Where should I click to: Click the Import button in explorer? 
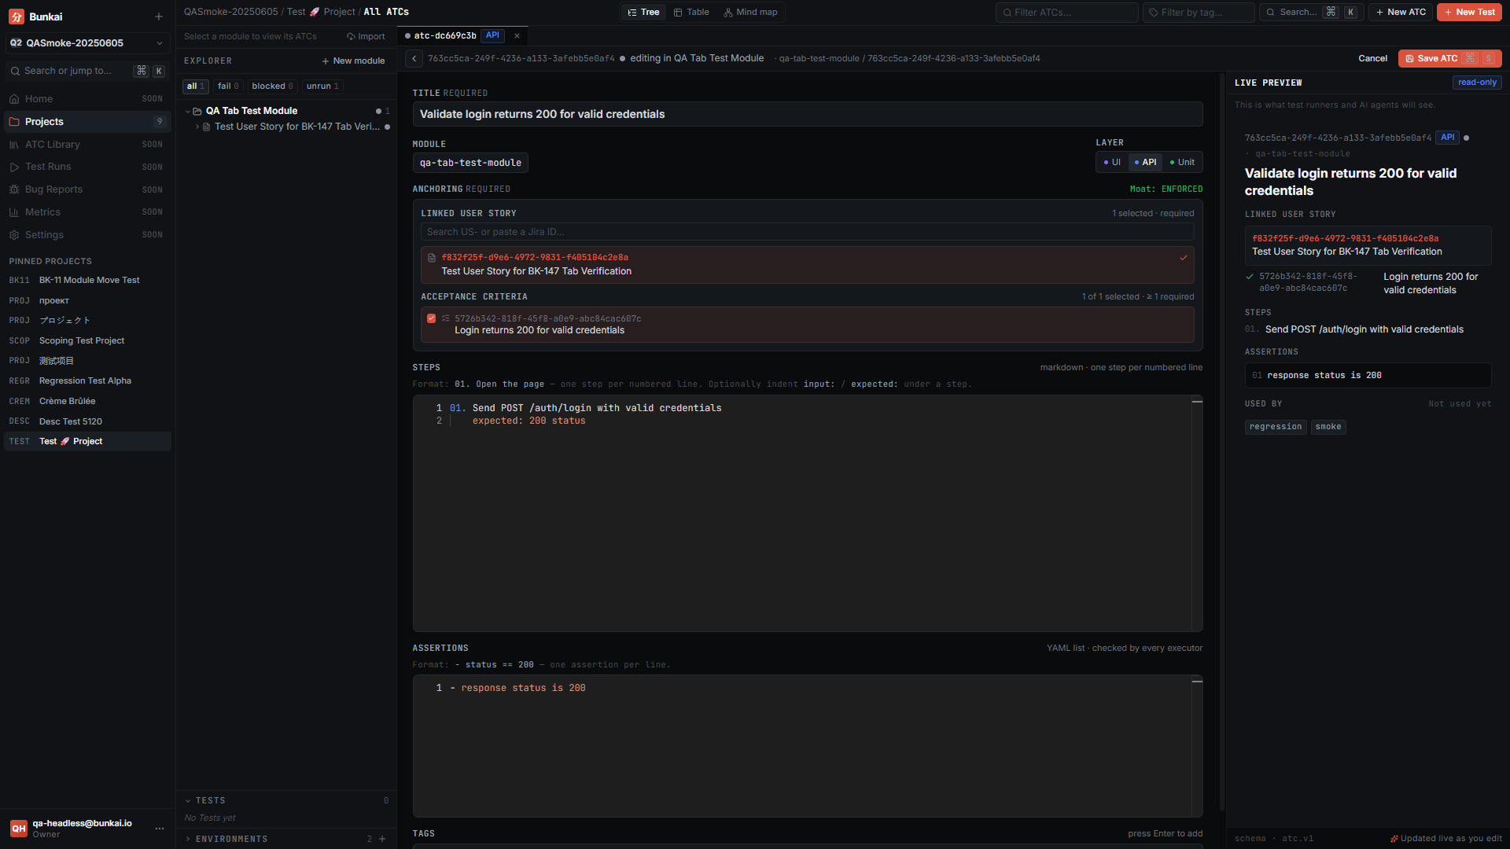[366, 37]
